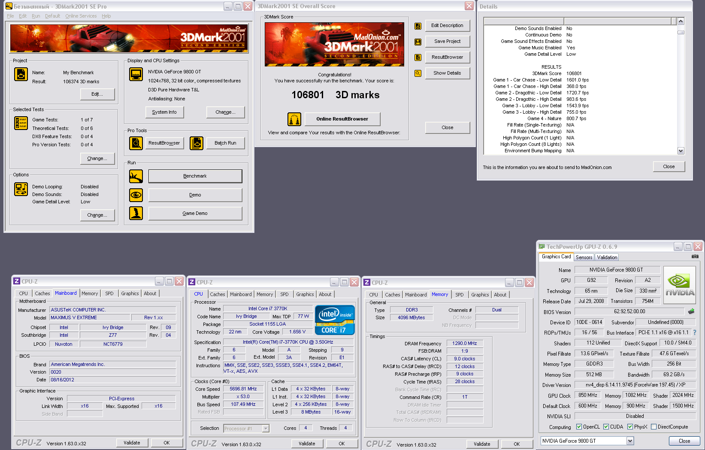The image size is (705, 450).
Task: Click Change... button in Selected Tests
Action: click(97, 159)
